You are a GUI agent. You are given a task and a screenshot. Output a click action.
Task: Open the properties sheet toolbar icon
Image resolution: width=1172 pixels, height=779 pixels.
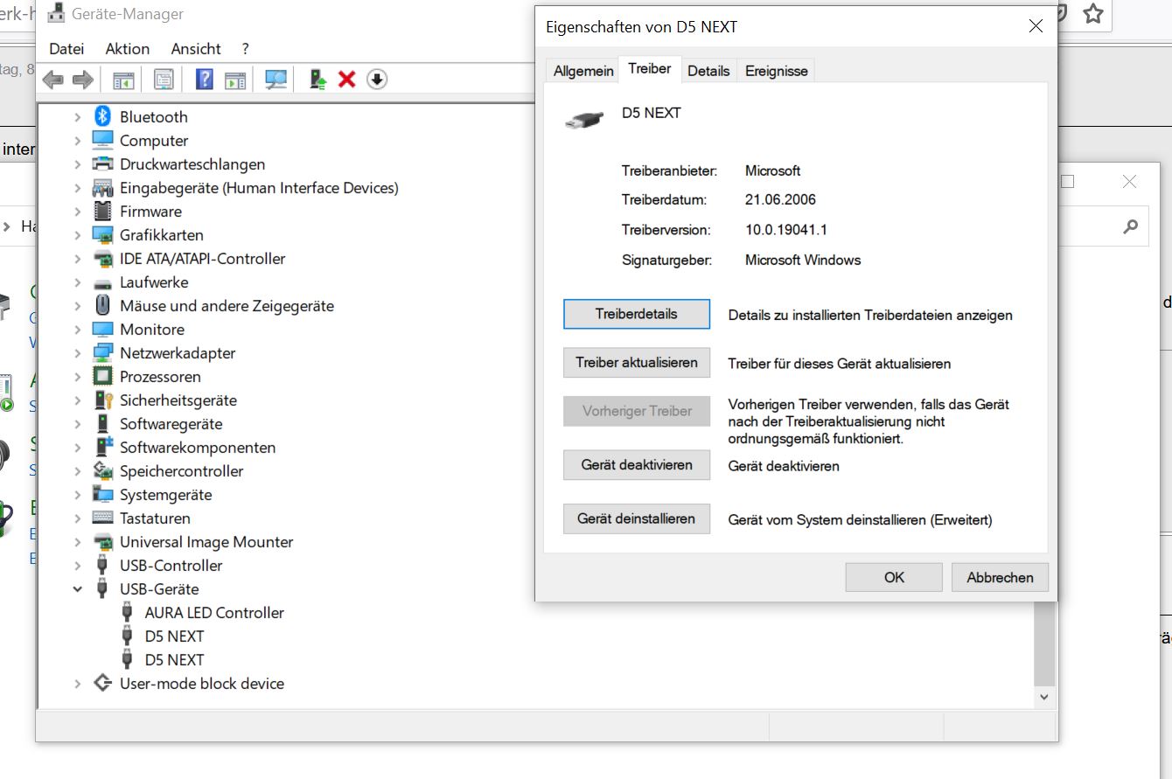pos(164,80)
